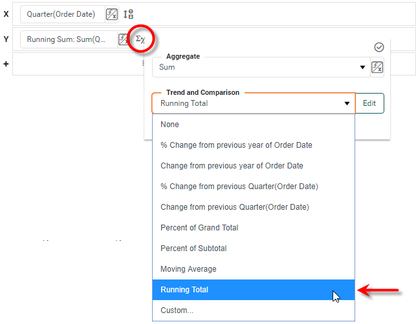The width and height of the screenshot is (416, 324).
Task: Click the sort order icon on X row
Action: 128,14
